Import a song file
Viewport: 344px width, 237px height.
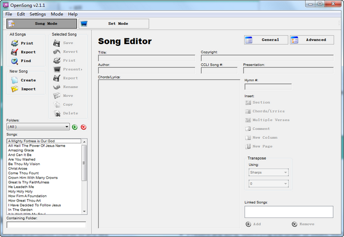coord(15,89)
